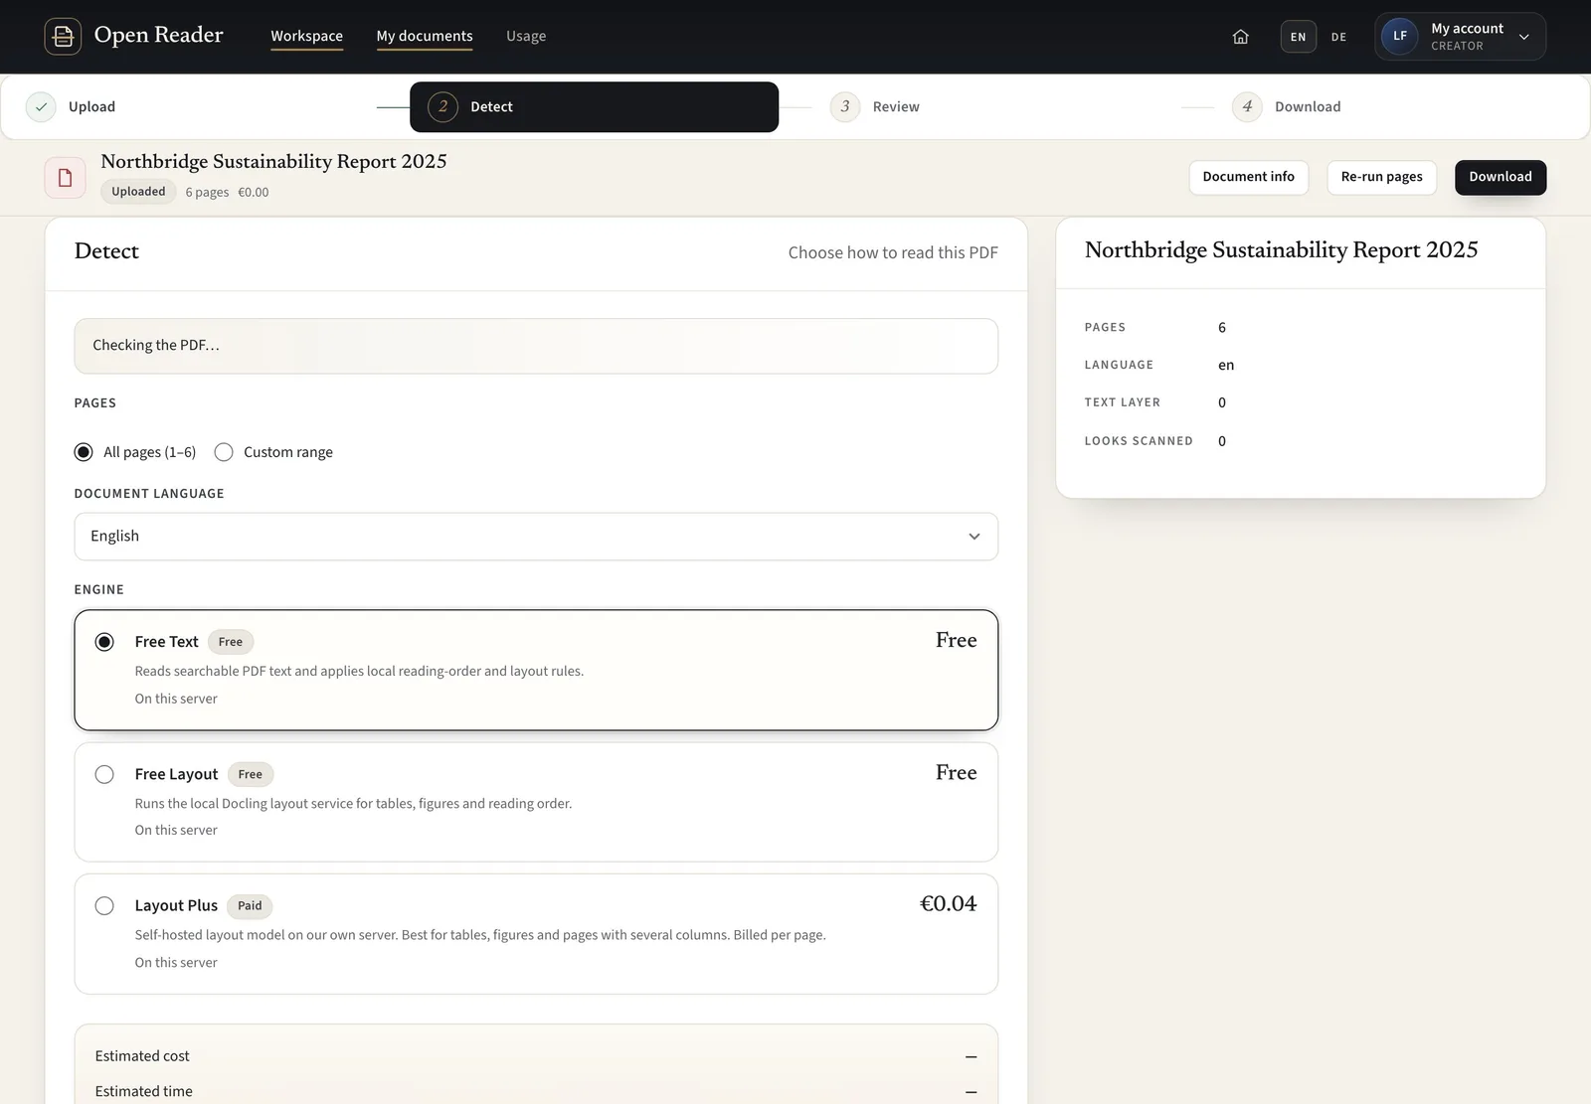Switch interface language to EN
1591x1104 pixels.
tap(1298, 37)
